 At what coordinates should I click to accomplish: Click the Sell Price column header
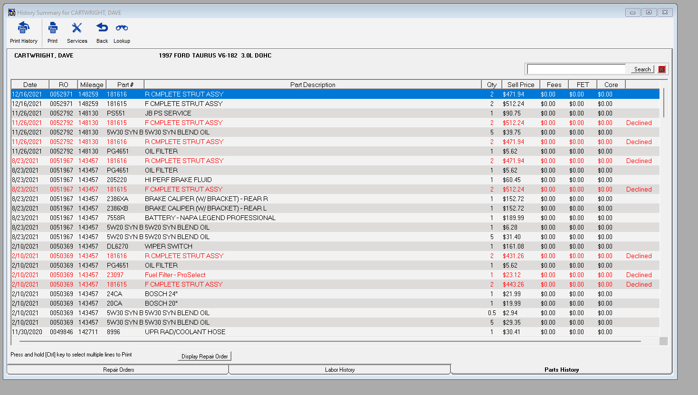(x=521, y=85)
